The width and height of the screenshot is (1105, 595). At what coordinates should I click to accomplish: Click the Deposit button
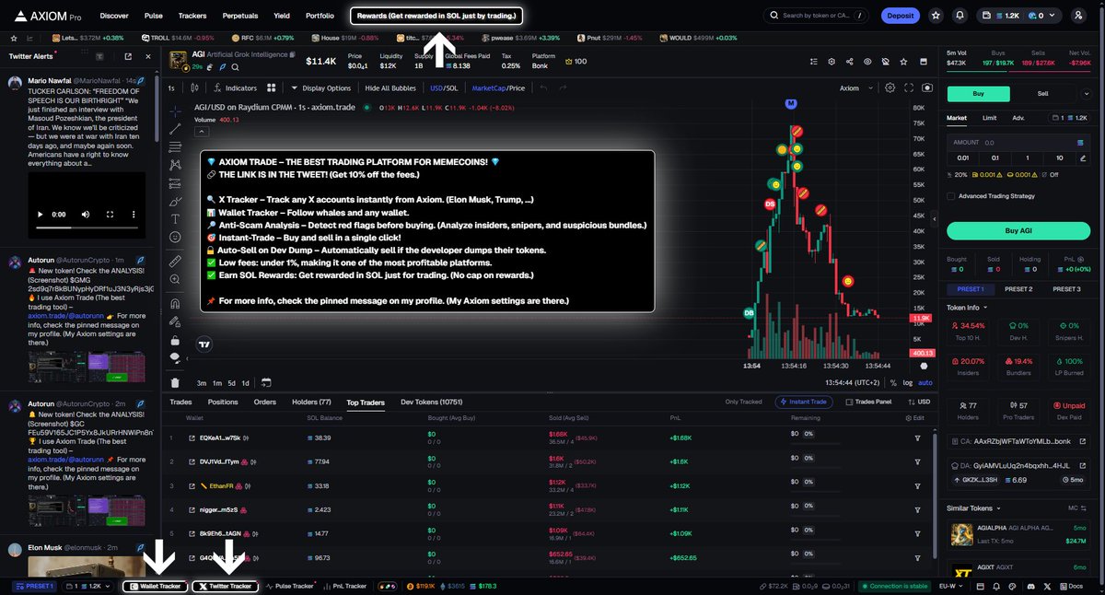pos(900,16)
